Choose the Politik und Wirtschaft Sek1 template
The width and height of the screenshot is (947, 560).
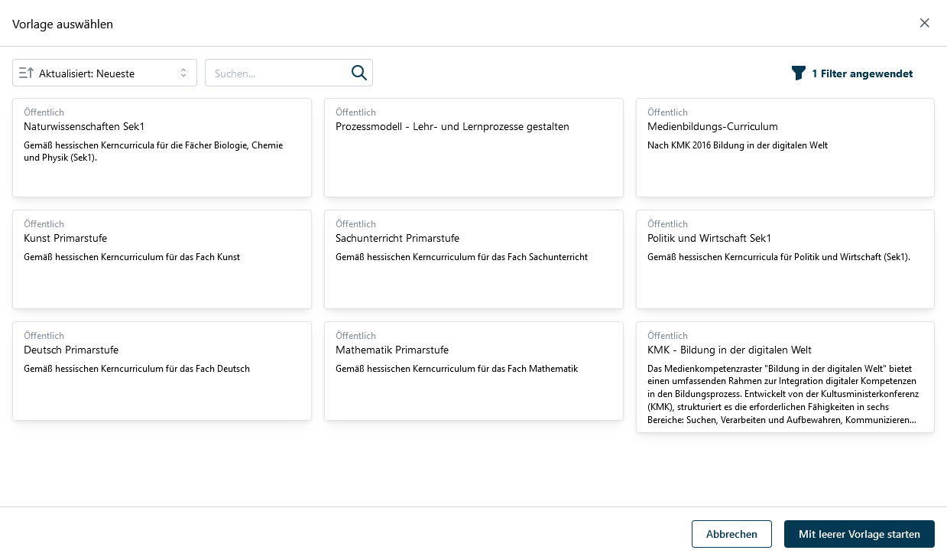(x=785, y=259)
